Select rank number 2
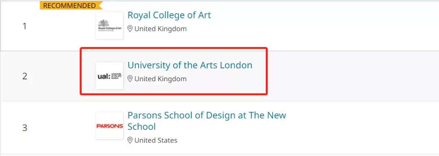 (25, 76)
